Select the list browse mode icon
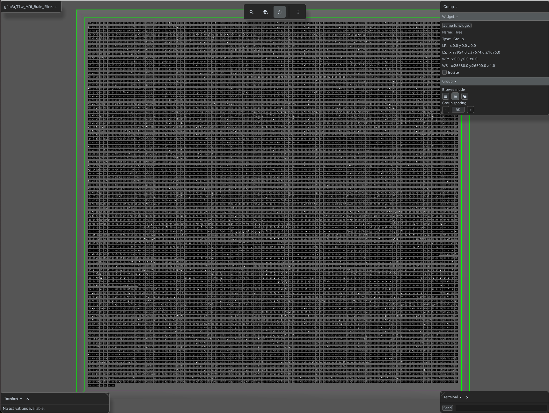 click(x=446, y=96)
